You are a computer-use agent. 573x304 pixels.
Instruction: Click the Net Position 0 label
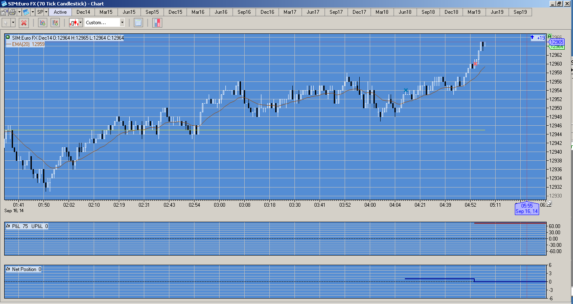(x=27, y=269)
